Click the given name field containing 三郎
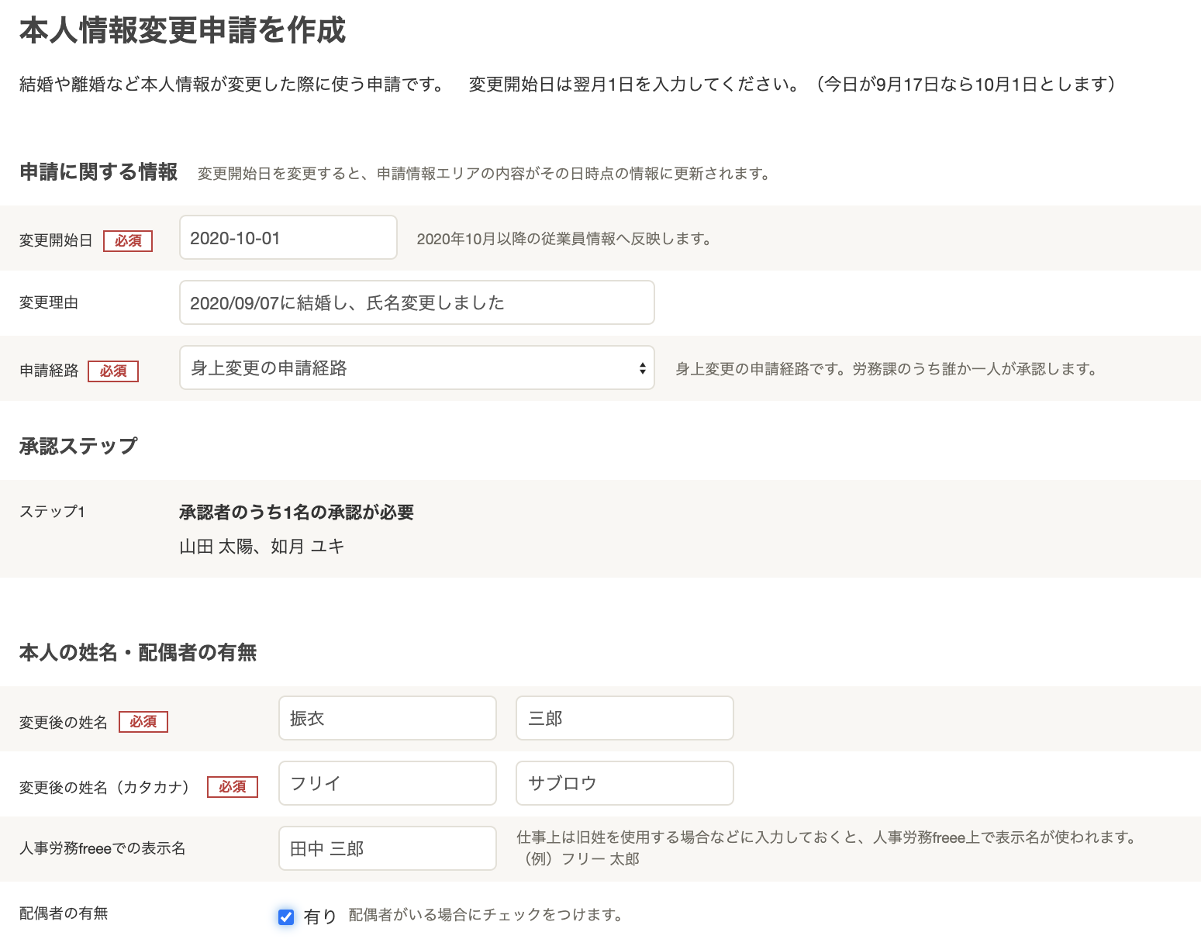The height and width of the screenshot is (939, 1201). [x=624, y=718]
